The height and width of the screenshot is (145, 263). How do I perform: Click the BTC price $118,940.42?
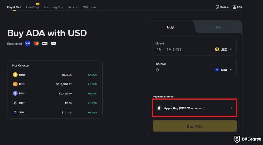click(x=64, y=84)
